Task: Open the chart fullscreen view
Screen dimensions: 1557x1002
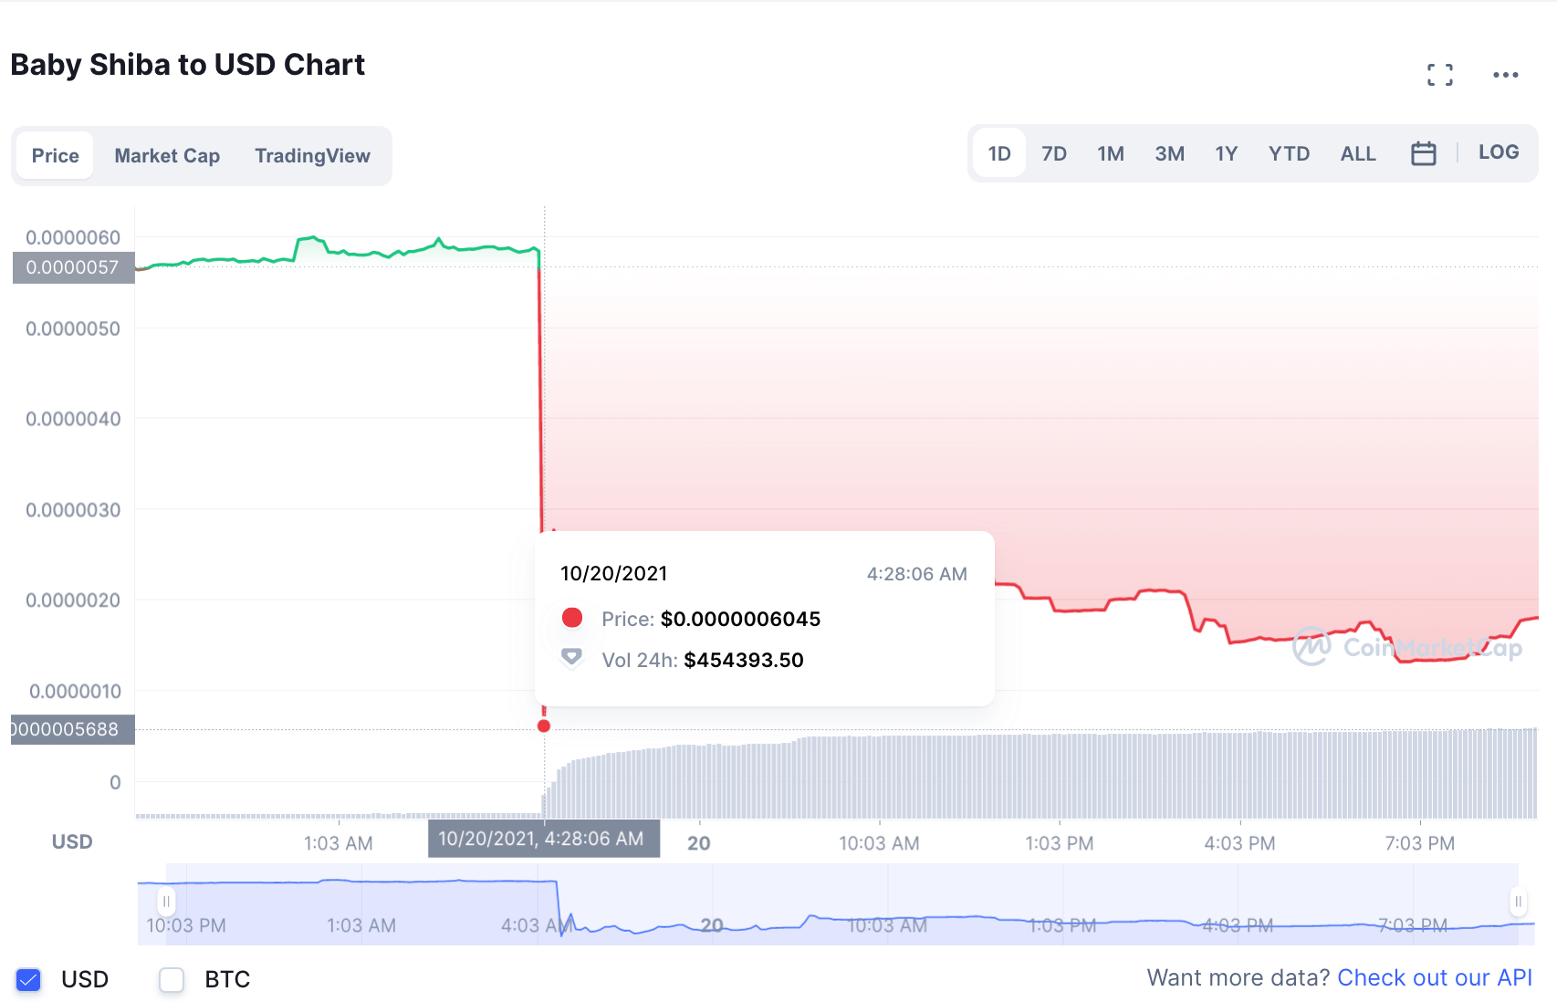Action: [1440, 74]
